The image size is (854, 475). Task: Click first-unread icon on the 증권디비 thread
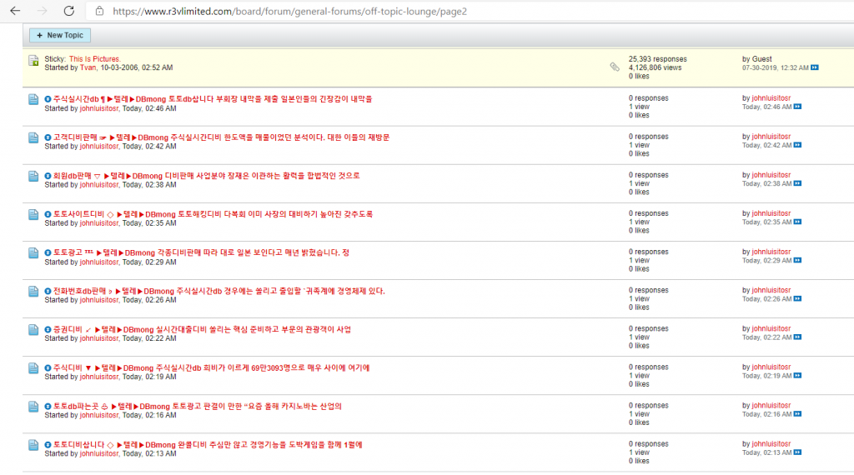click(x=48, y=329)
